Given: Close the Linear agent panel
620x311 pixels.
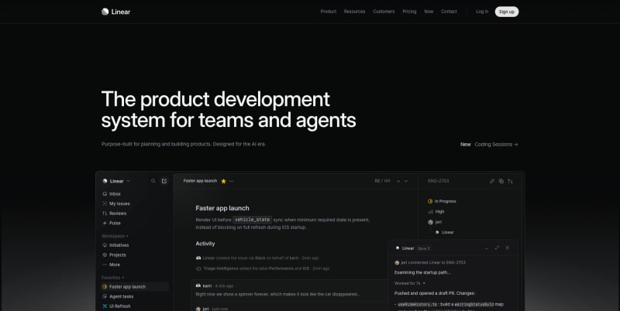Looking at the screenshot, I should click(508, 248).
